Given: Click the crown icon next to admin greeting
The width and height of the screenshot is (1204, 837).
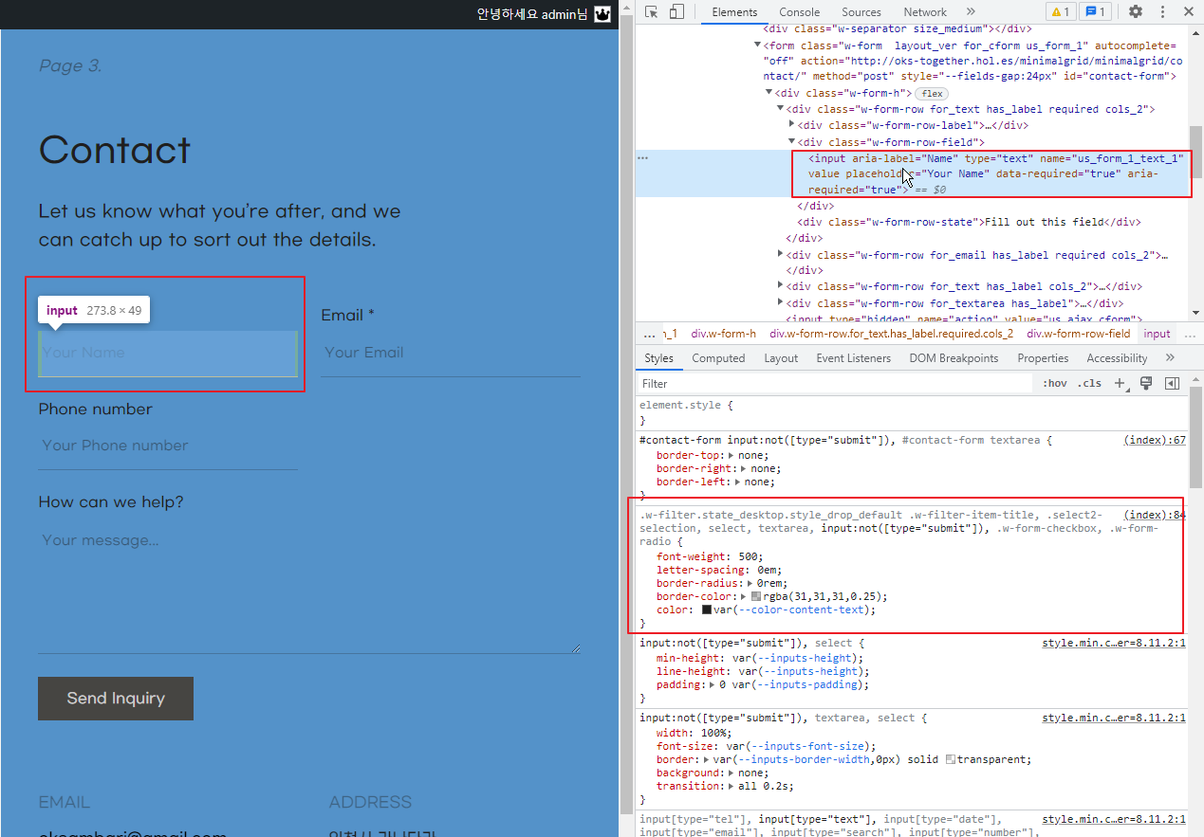Looking at the screenshot, I should pos(602,14).
